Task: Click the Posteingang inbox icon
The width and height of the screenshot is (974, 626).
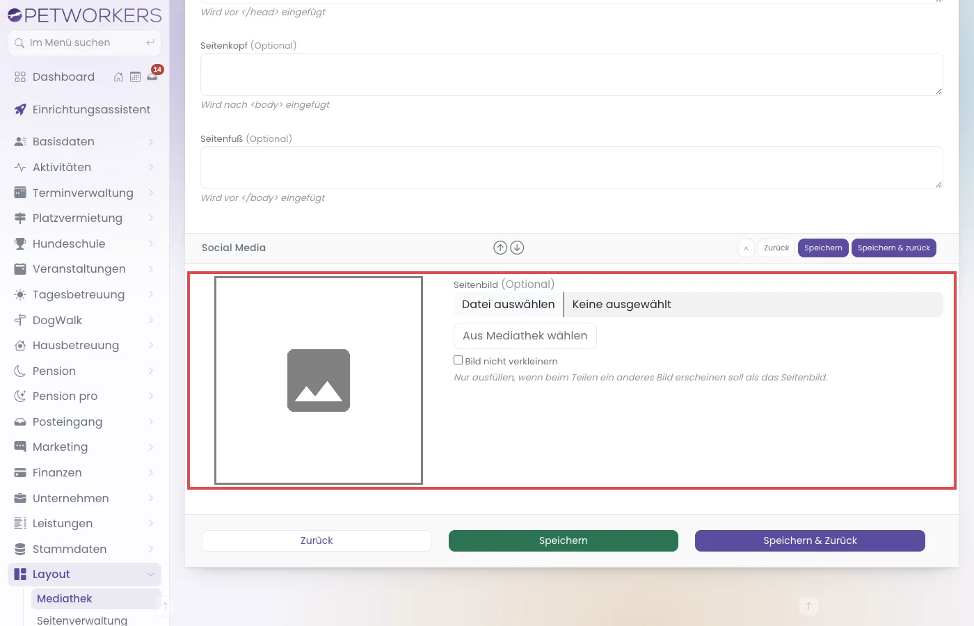Action: (20, 422)
